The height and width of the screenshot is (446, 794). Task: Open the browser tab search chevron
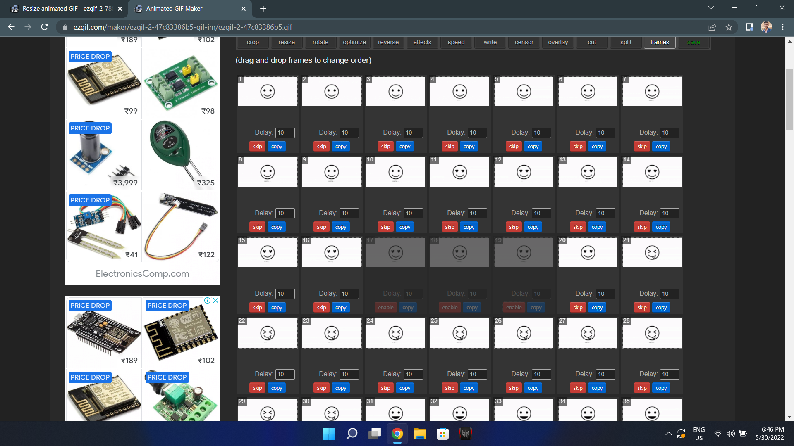[x=710, y=7]
